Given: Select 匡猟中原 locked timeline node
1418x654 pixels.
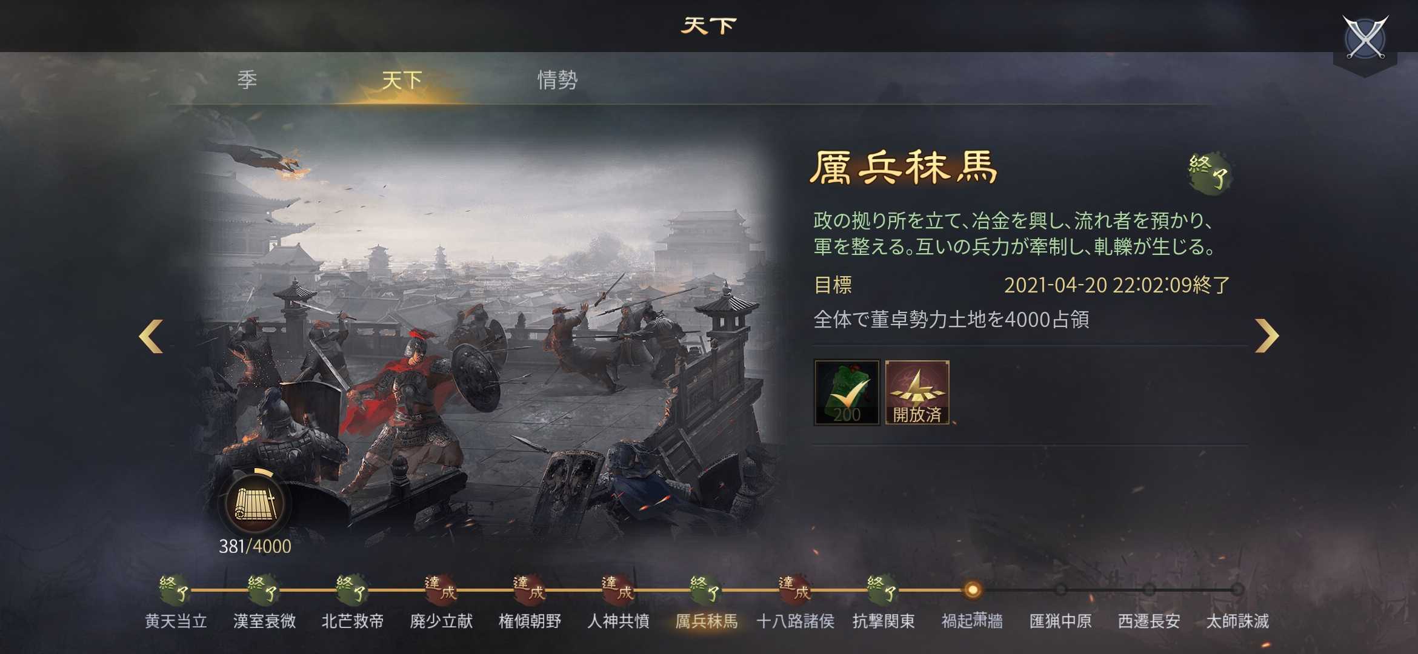Looking at the screenshot, I should tap(1060, 589).
